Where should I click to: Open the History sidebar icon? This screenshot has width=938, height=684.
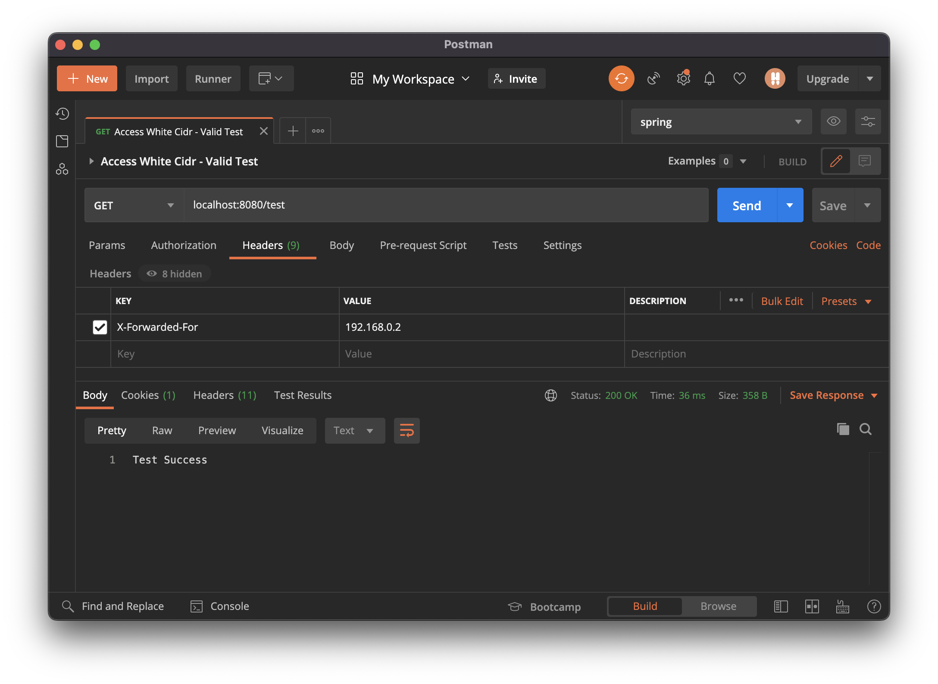63,114
